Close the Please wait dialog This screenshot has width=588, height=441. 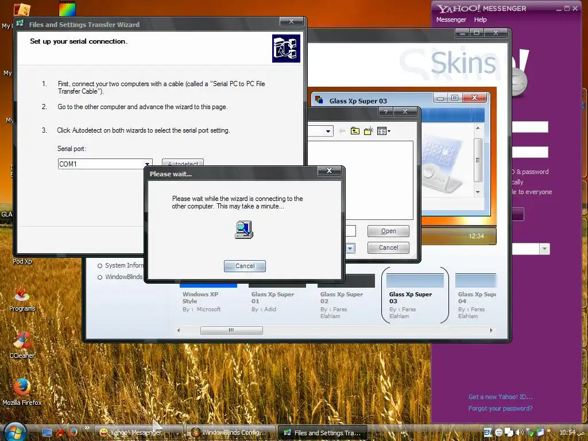(329, 171)
